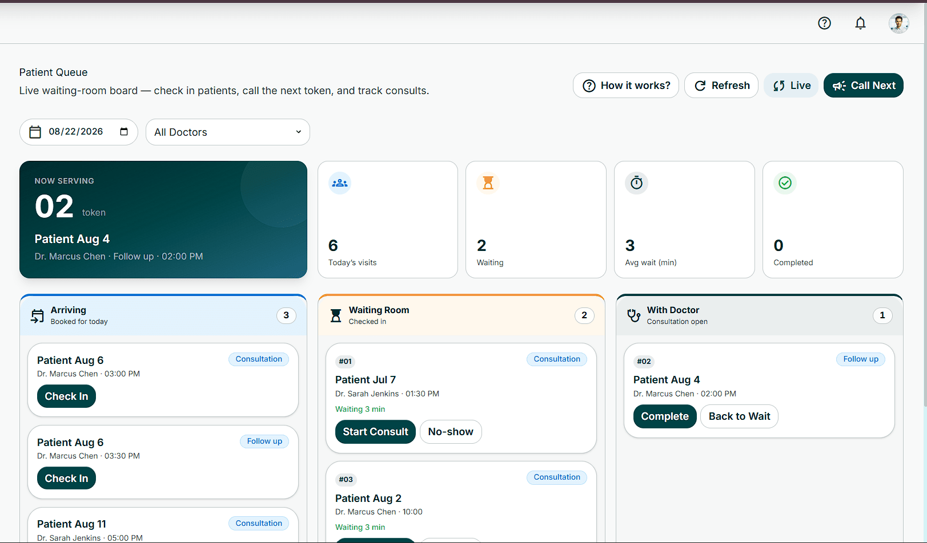Click the With Doctor stethoscope icon
Image resolution: width=927 pixels, height=543 pixels.
(634, 315)
